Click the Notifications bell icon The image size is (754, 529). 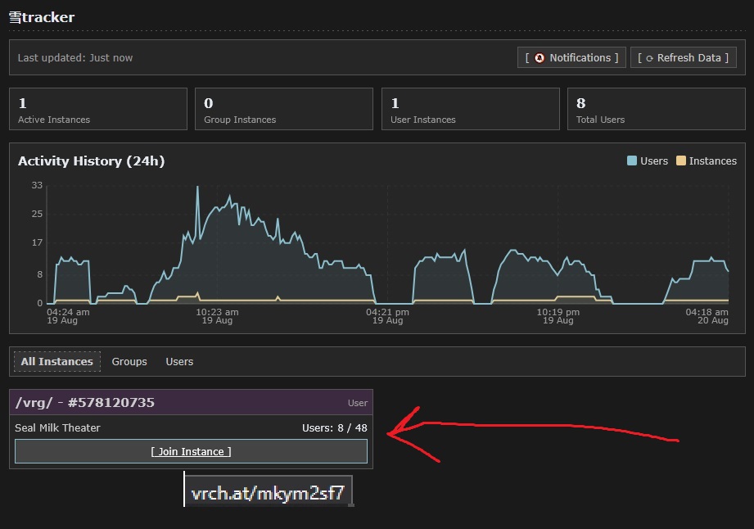[540, 57]
